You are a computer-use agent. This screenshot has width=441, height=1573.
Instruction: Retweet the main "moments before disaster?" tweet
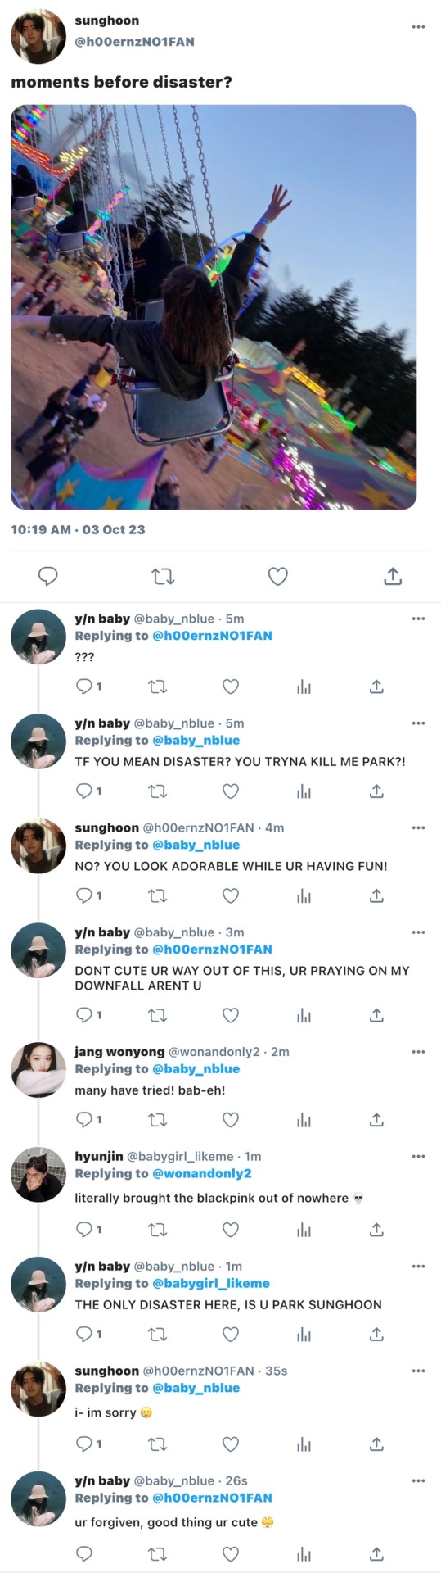(x=163, y=576)
